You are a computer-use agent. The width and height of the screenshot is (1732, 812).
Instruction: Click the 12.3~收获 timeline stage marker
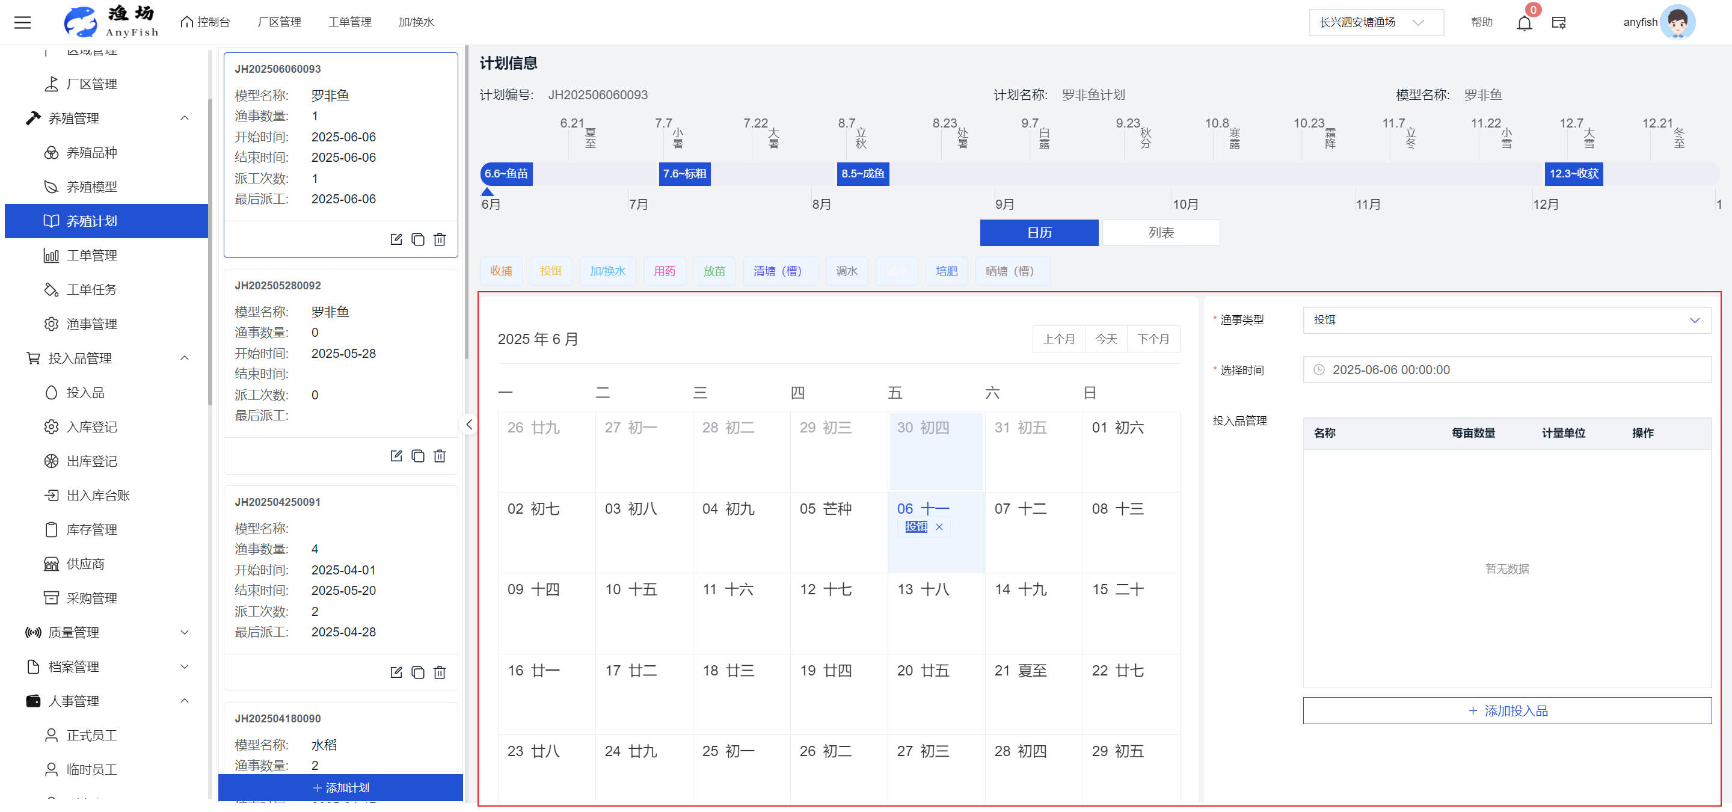coord(1573,173)
